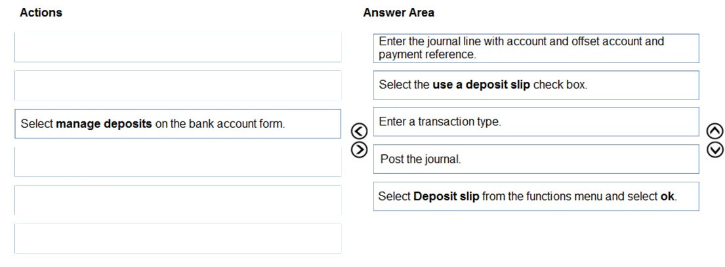Click the bold word ok in the last step
Image resolution: width=725 pixels, height=267 pixels.
(x=667, y=196)
